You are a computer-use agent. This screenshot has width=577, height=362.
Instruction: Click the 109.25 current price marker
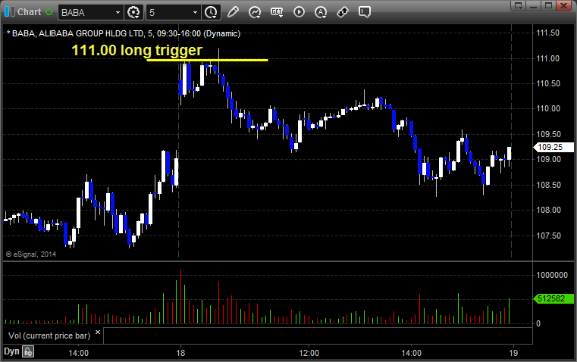(x=553, y=147)
